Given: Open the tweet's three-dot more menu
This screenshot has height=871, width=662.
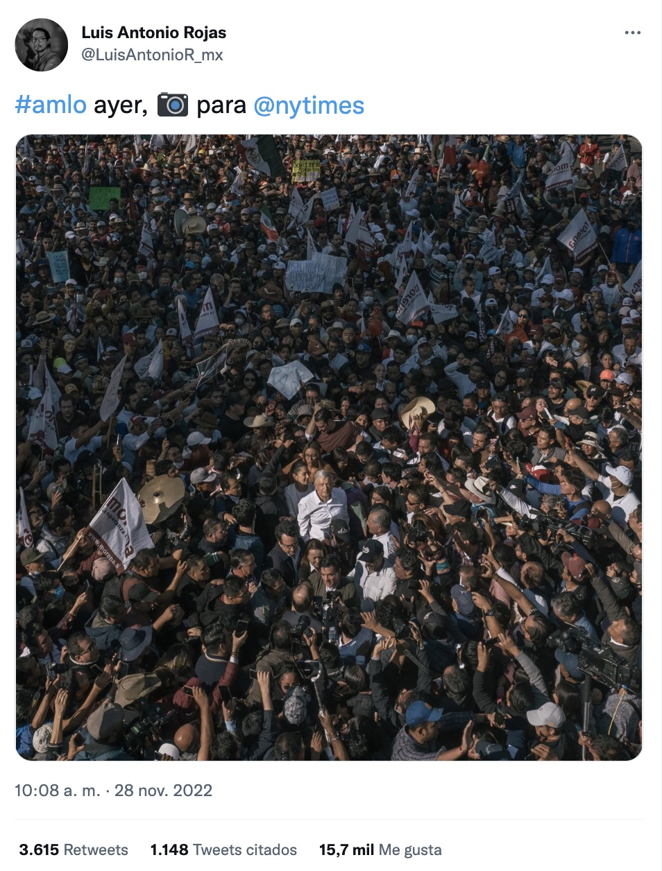Looking at the screenshot, I should pyautogui.click(x=632, y=33).
